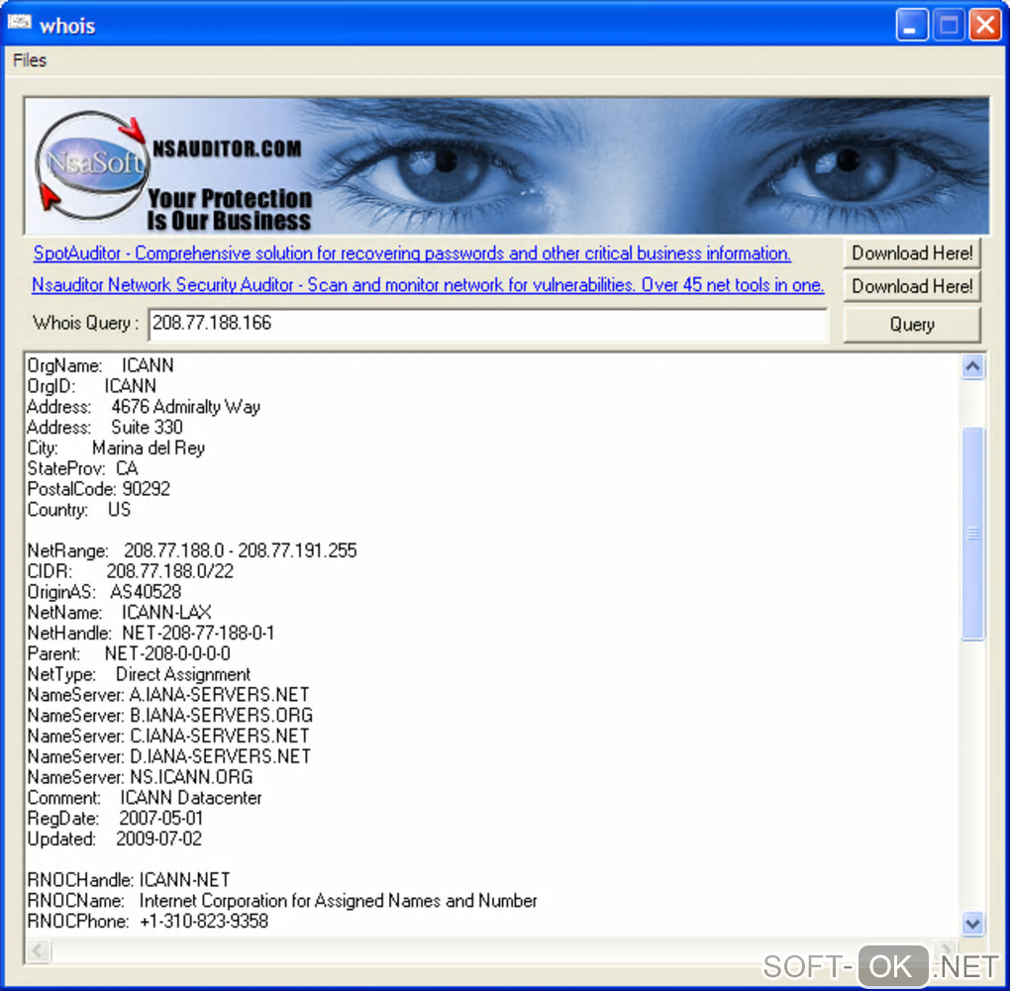Click the OriginAS: AS40528 line

[x=104, y=592]
